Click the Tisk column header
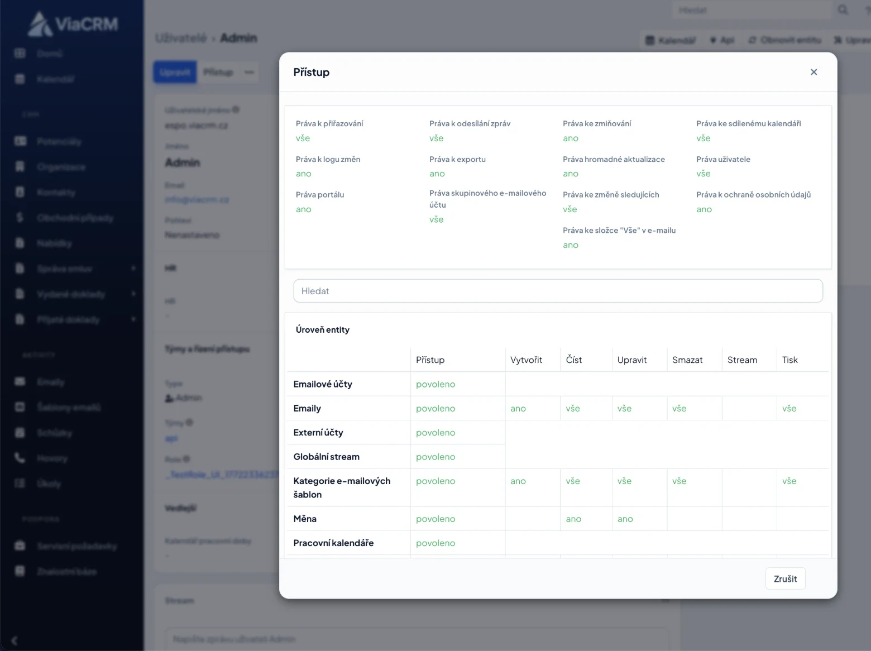Image resolution: width=871 pixels, height=651 pixels. (789, 360)
